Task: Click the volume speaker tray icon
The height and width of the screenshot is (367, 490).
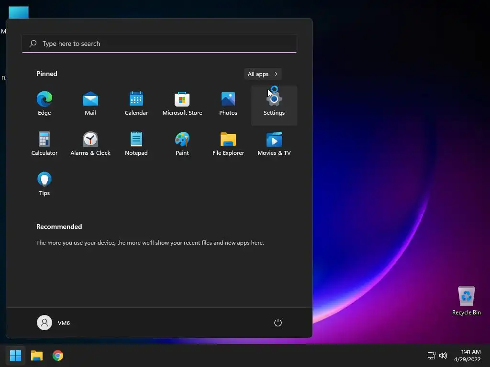Action: click(443, 356)
